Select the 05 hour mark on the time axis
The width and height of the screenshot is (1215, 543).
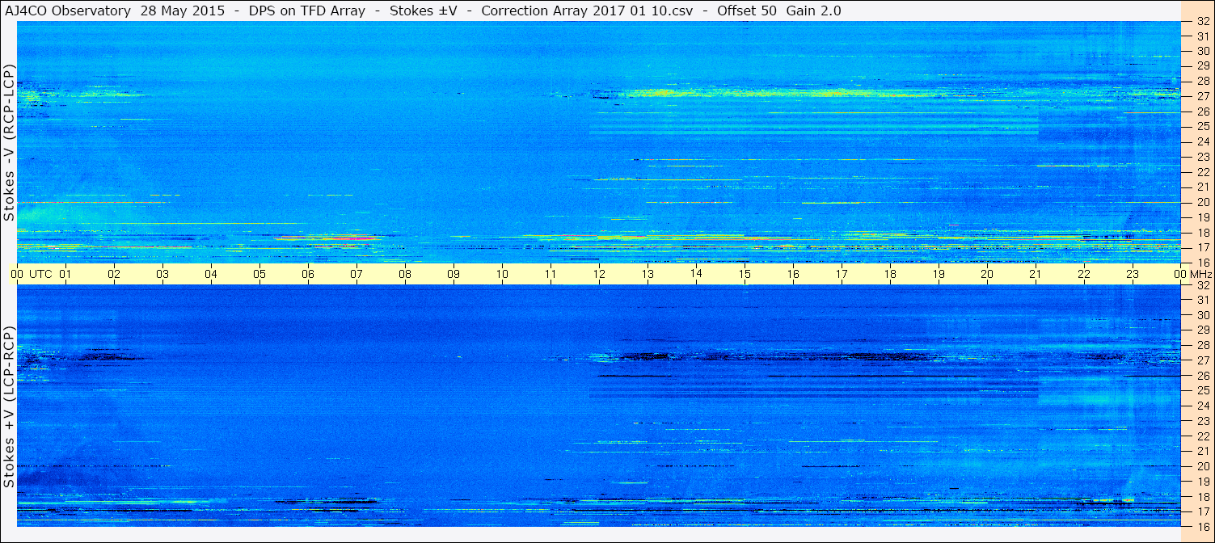tap(259, 274)
